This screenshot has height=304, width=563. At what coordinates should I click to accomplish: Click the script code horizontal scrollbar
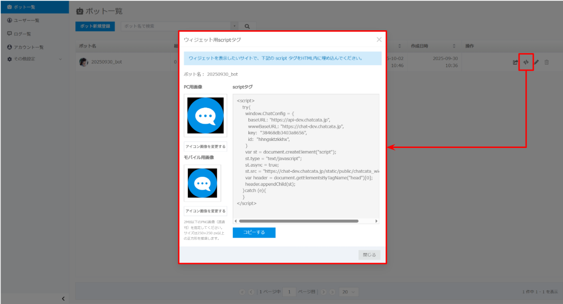[x=298, y=221]
